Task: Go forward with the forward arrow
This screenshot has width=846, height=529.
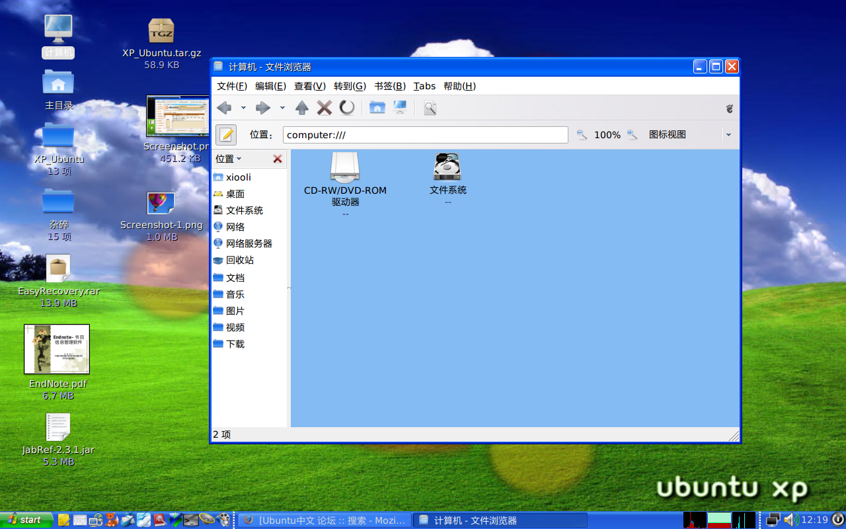Action: click(x=263, y=108)
